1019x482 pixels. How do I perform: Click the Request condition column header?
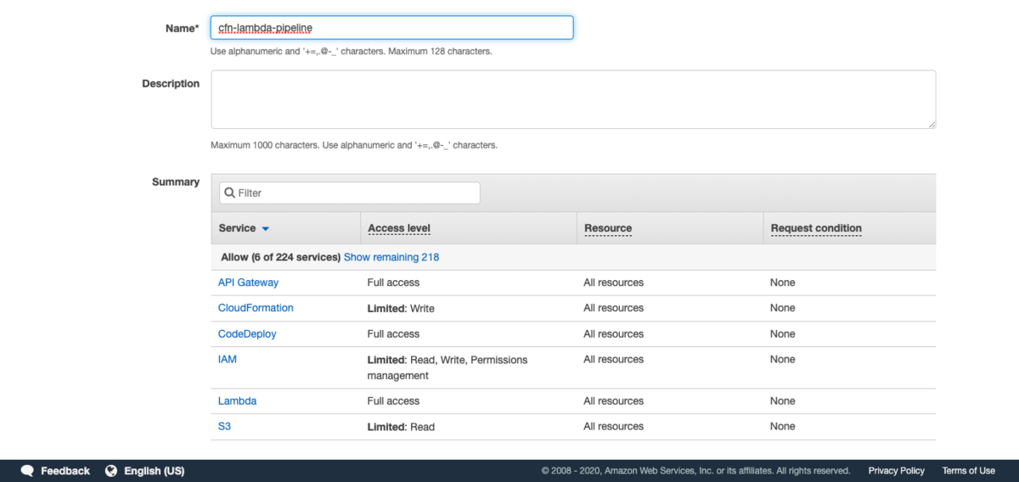pos(816,228)
